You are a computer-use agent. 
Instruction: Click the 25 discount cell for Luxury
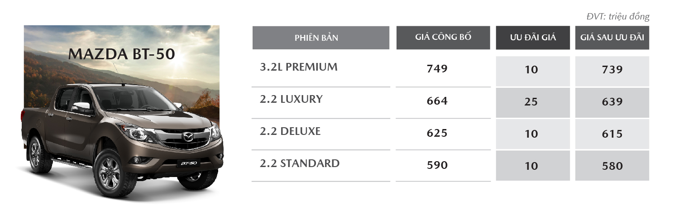[x=533, y=103]
